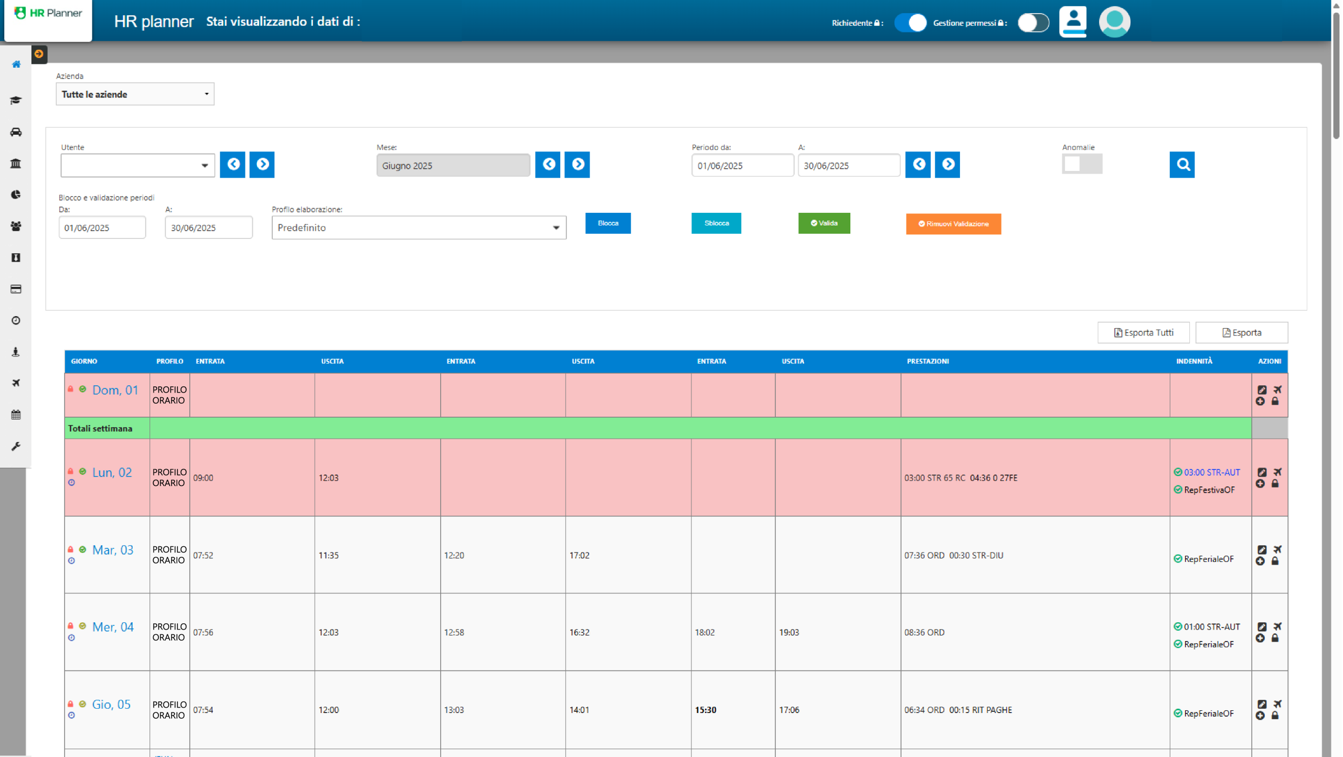Click the Periodo da date field
The image size is (1343, 757).
pyautogui.click(x=742, y=166)
